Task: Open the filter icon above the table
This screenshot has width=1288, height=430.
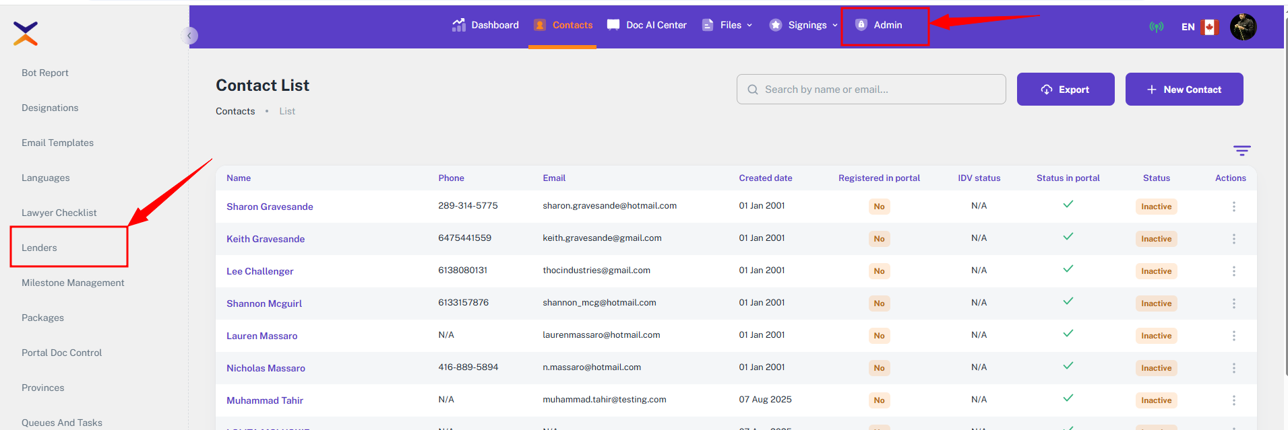Action: 1241,151
